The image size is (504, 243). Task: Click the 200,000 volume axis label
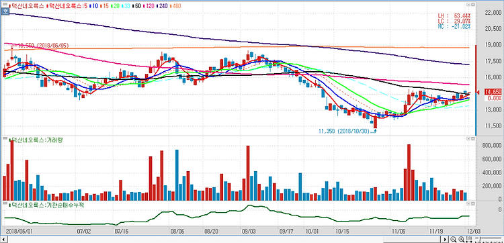click(x=492, y=186)
